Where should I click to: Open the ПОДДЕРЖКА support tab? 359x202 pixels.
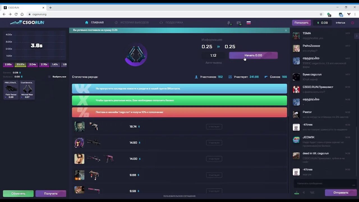(x=171, y=22)
